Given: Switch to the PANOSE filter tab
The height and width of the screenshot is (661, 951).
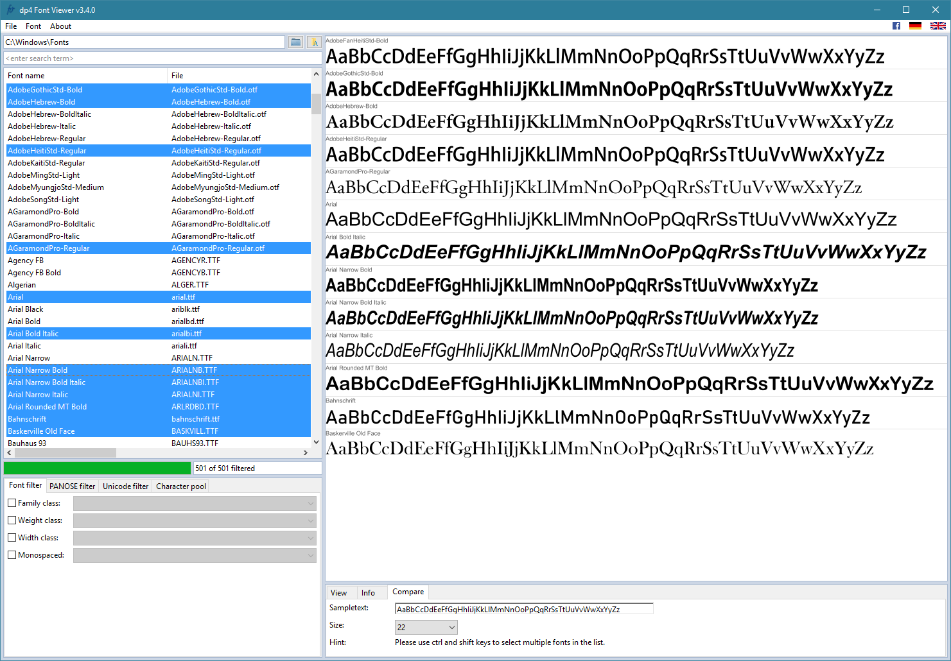Looking at the screenshot, I should pos(72,486).
